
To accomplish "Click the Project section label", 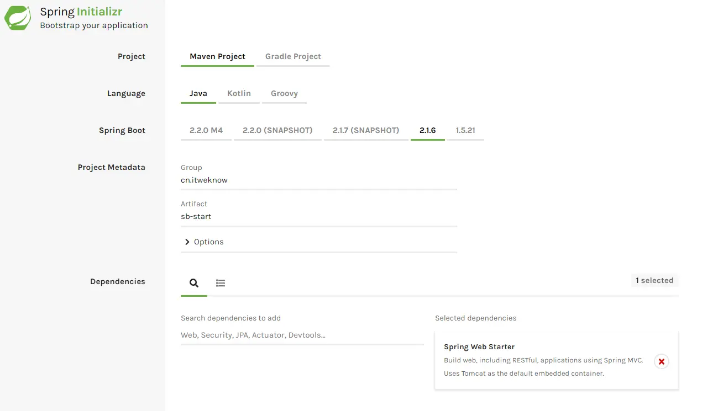I will [132, 56].
